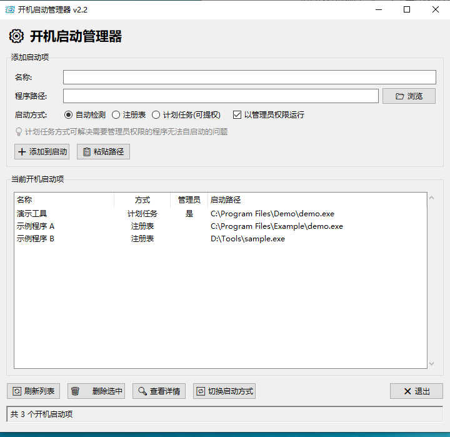The image size is (450, 437).
Task: Click the lightbulb hint icon
Action: 18,132
